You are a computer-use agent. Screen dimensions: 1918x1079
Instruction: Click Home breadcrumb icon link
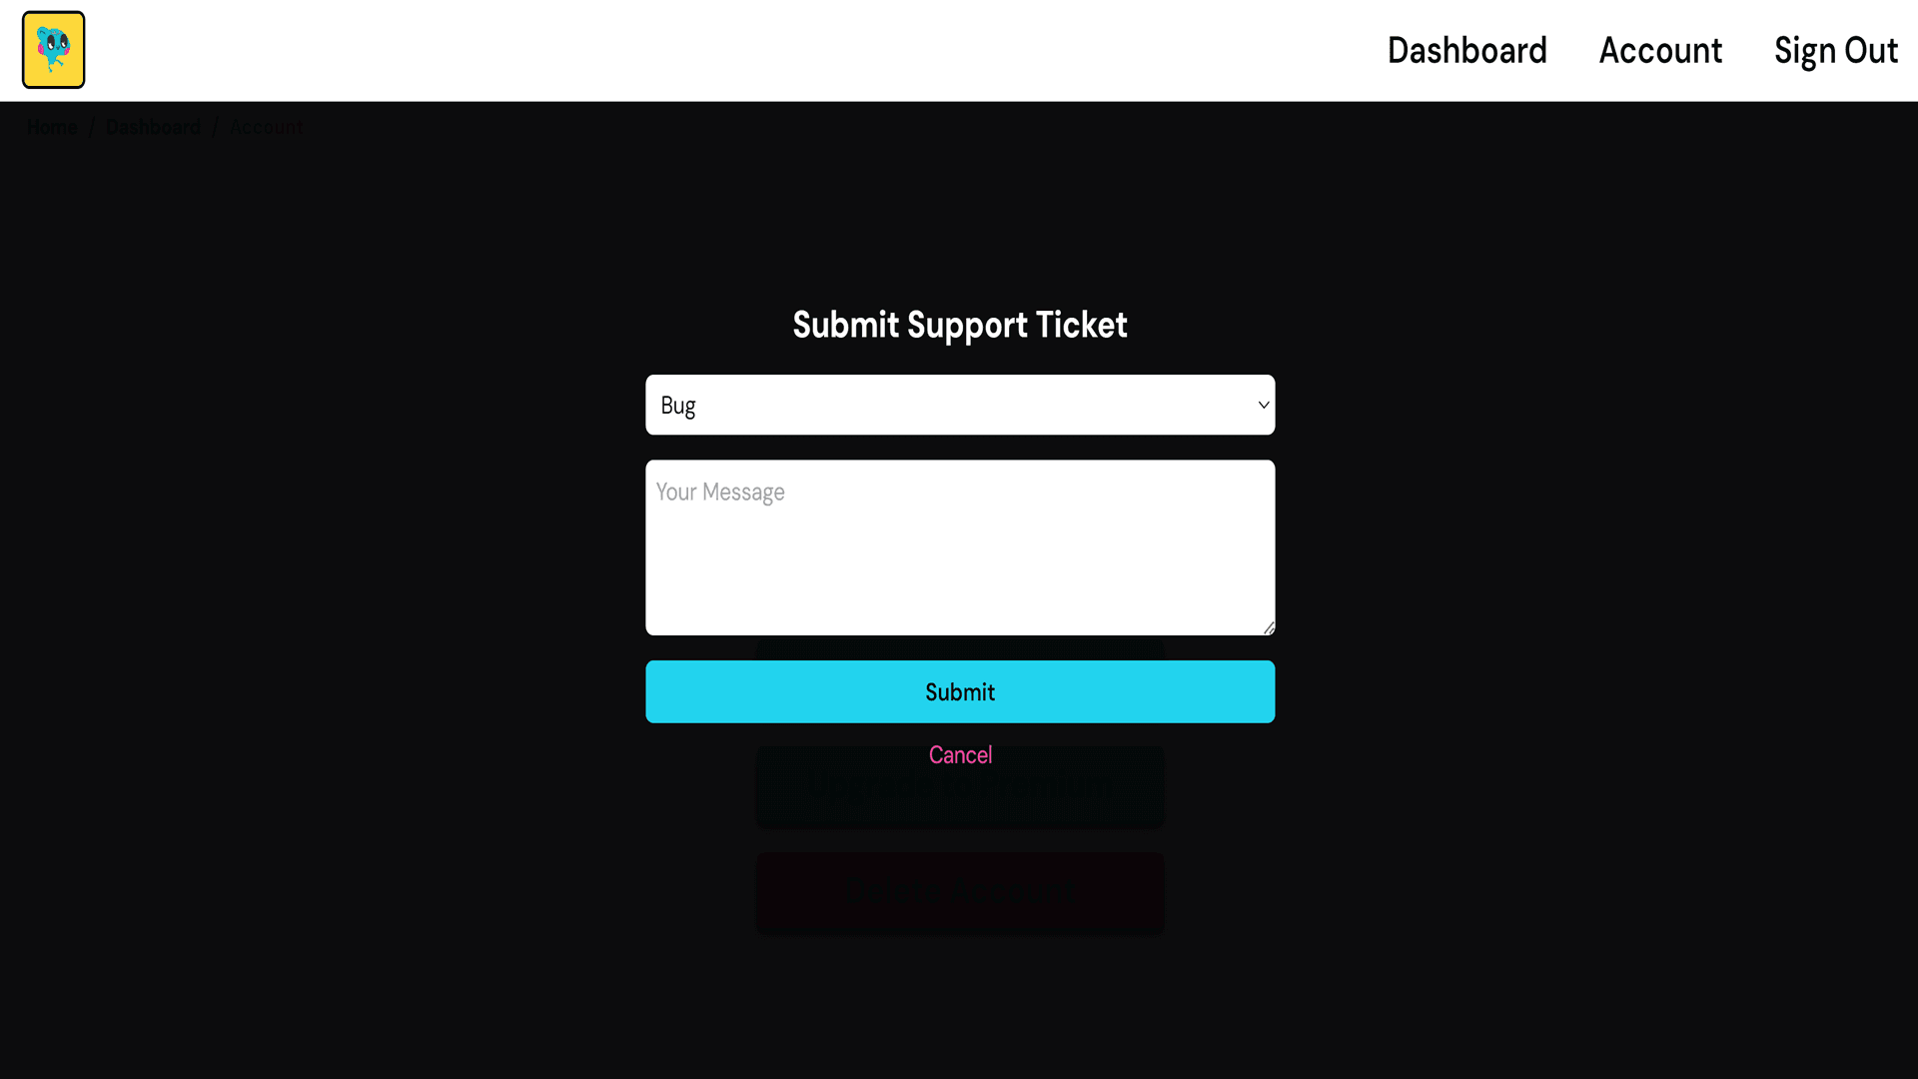coord(53,127)
